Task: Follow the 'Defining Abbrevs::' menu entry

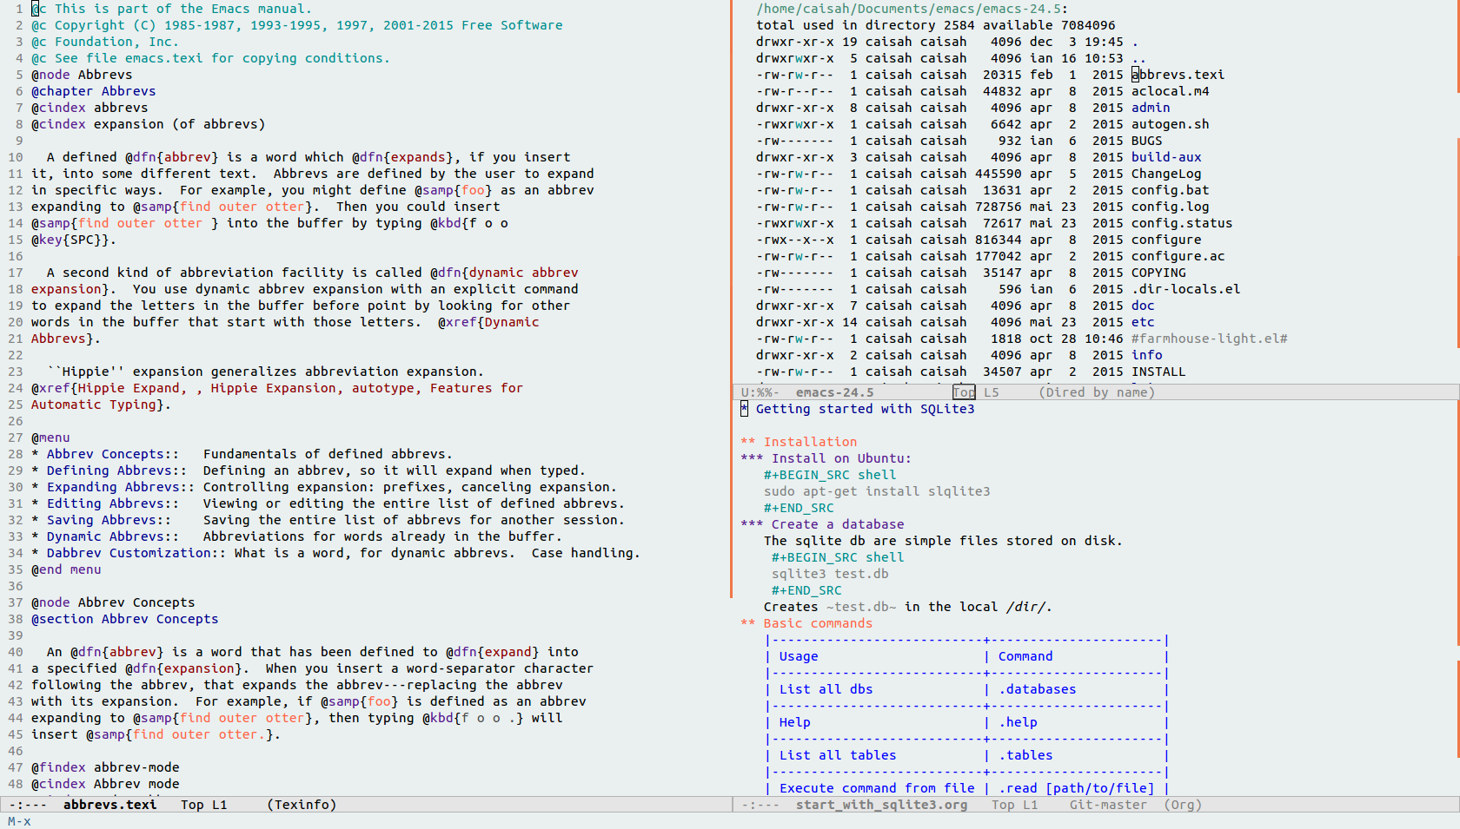Action: pos(116,470)
